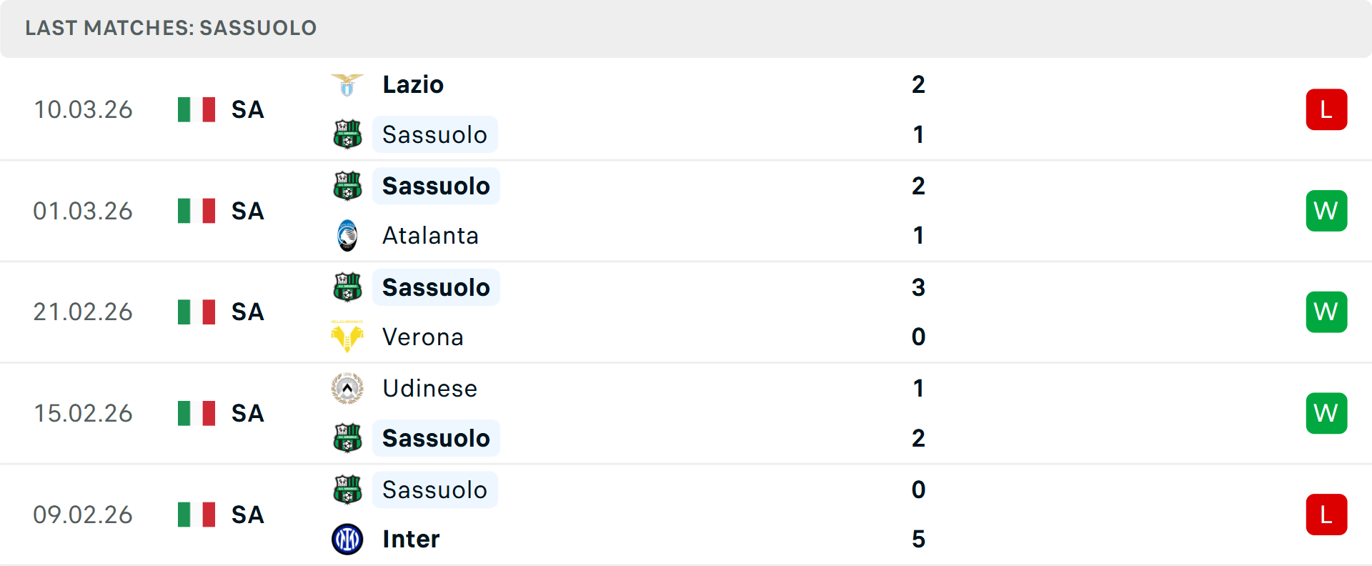Click the Italy flag beside the Inter match date

(196, 514)
